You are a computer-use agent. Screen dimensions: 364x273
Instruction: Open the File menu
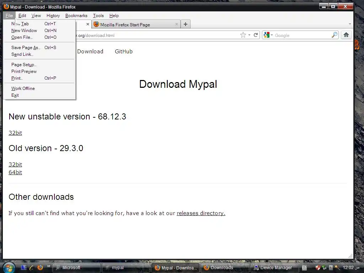(9, 16)
